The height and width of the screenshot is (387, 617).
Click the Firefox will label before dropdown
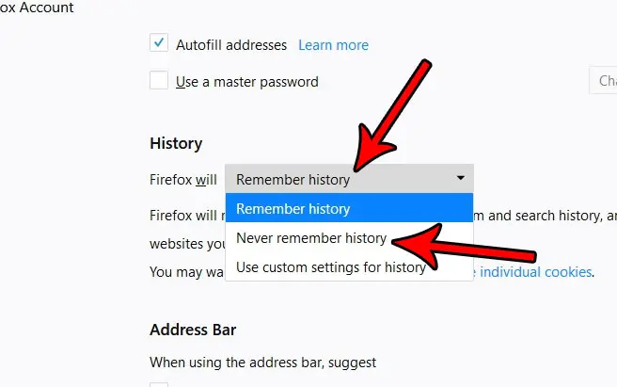tap(183, 180)
